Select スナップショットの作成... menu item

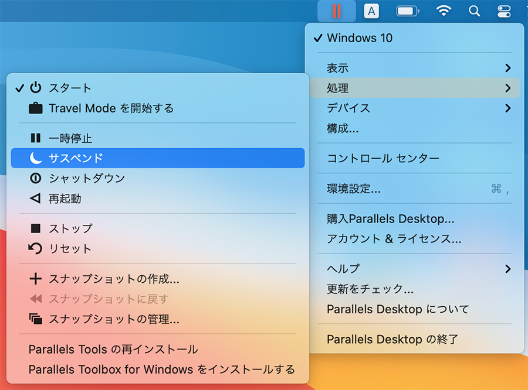point(158,279)
